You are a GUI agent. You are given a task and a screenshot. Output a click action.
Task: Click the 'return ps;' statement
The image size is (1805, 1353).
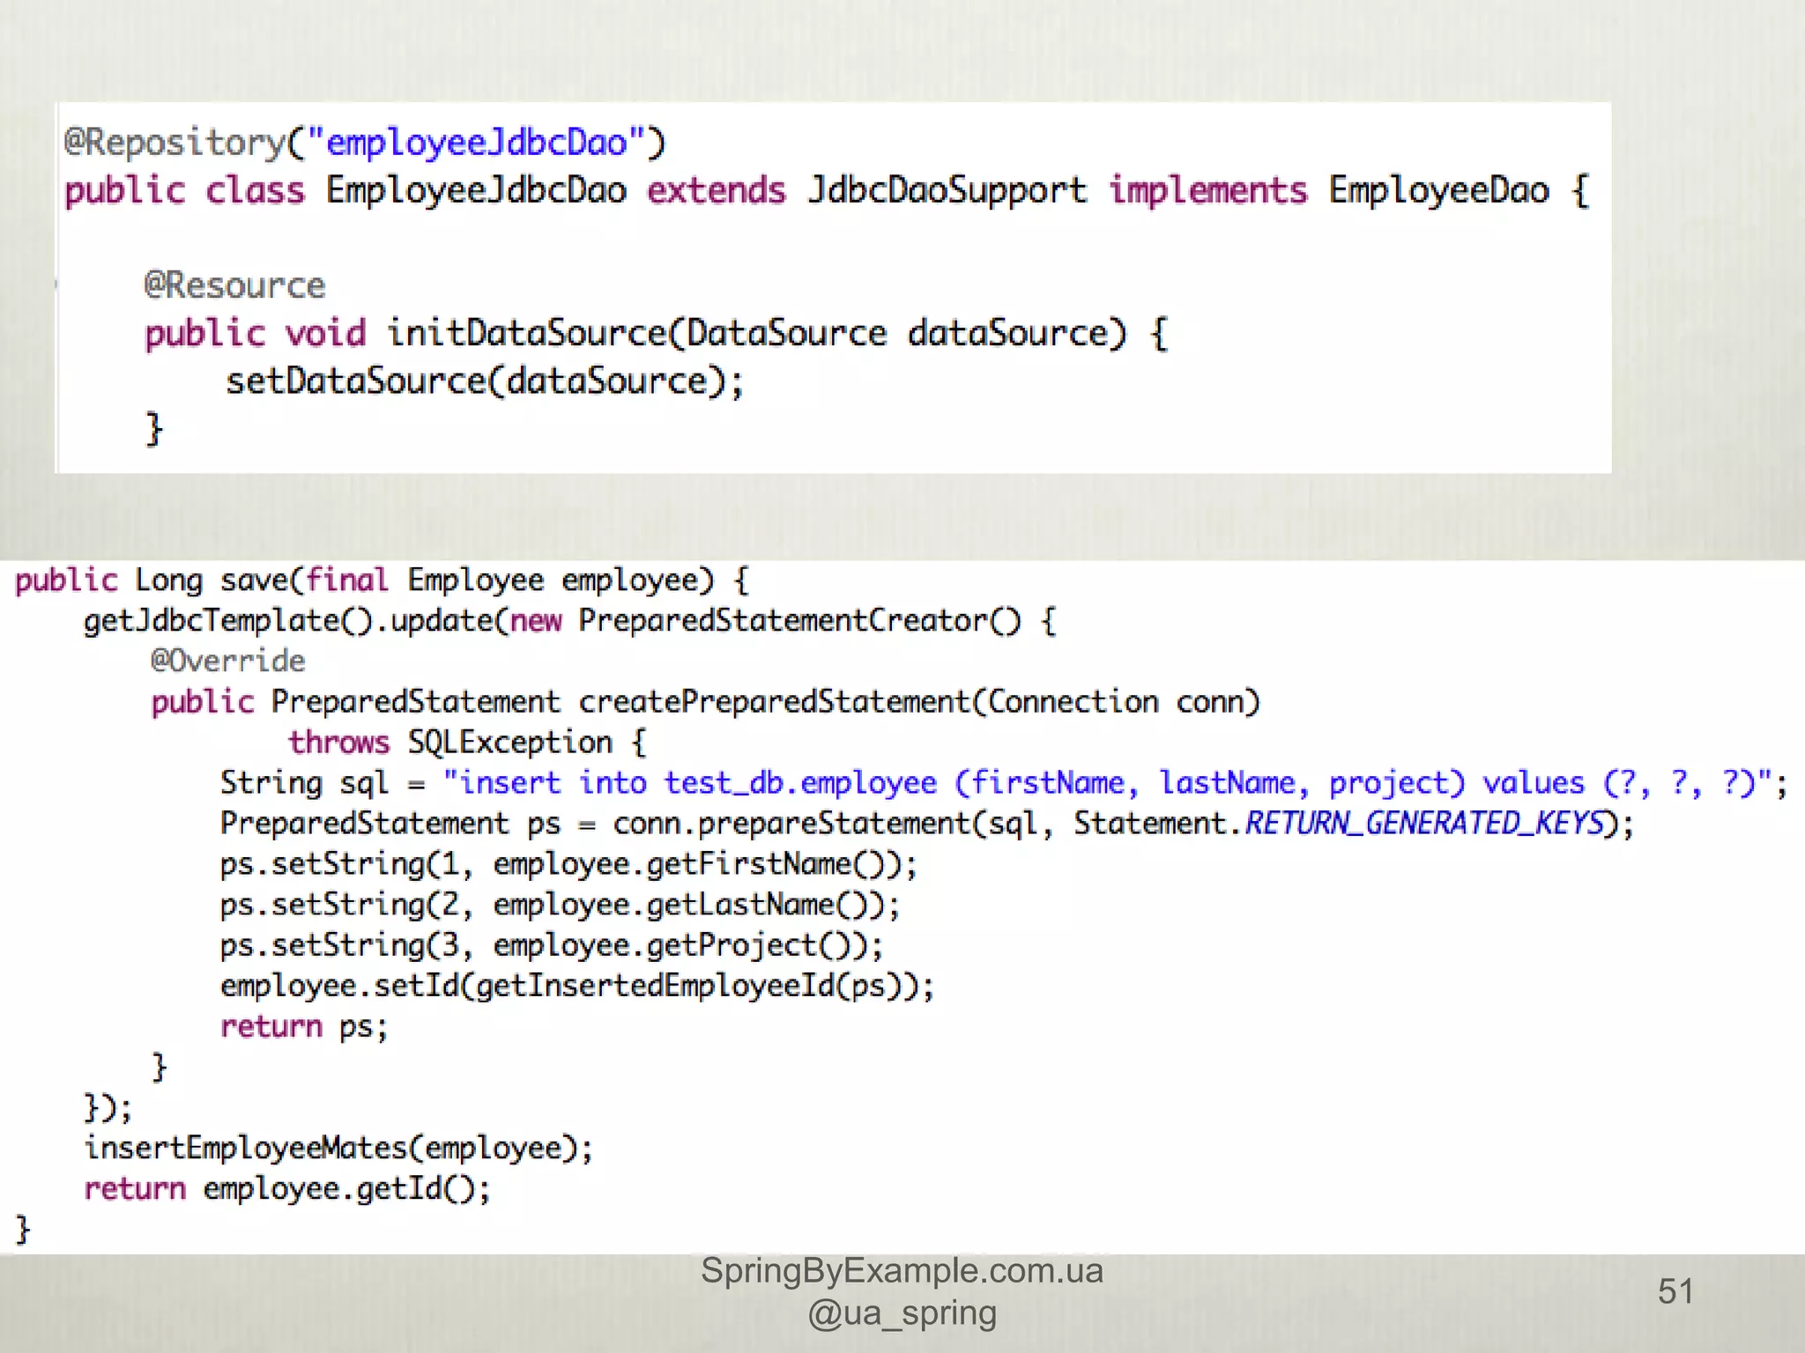coord(304,1026)
